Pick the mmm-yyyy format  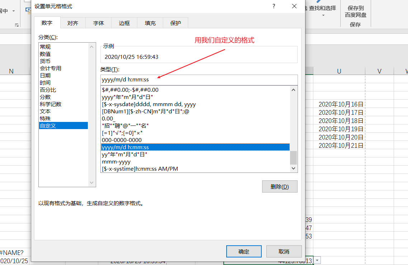pyautogui.click(x=195, y=162)
